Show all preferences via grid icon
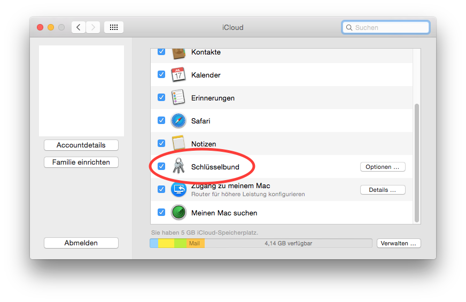The height and width of the screenshot is (302, 466). 114,27
